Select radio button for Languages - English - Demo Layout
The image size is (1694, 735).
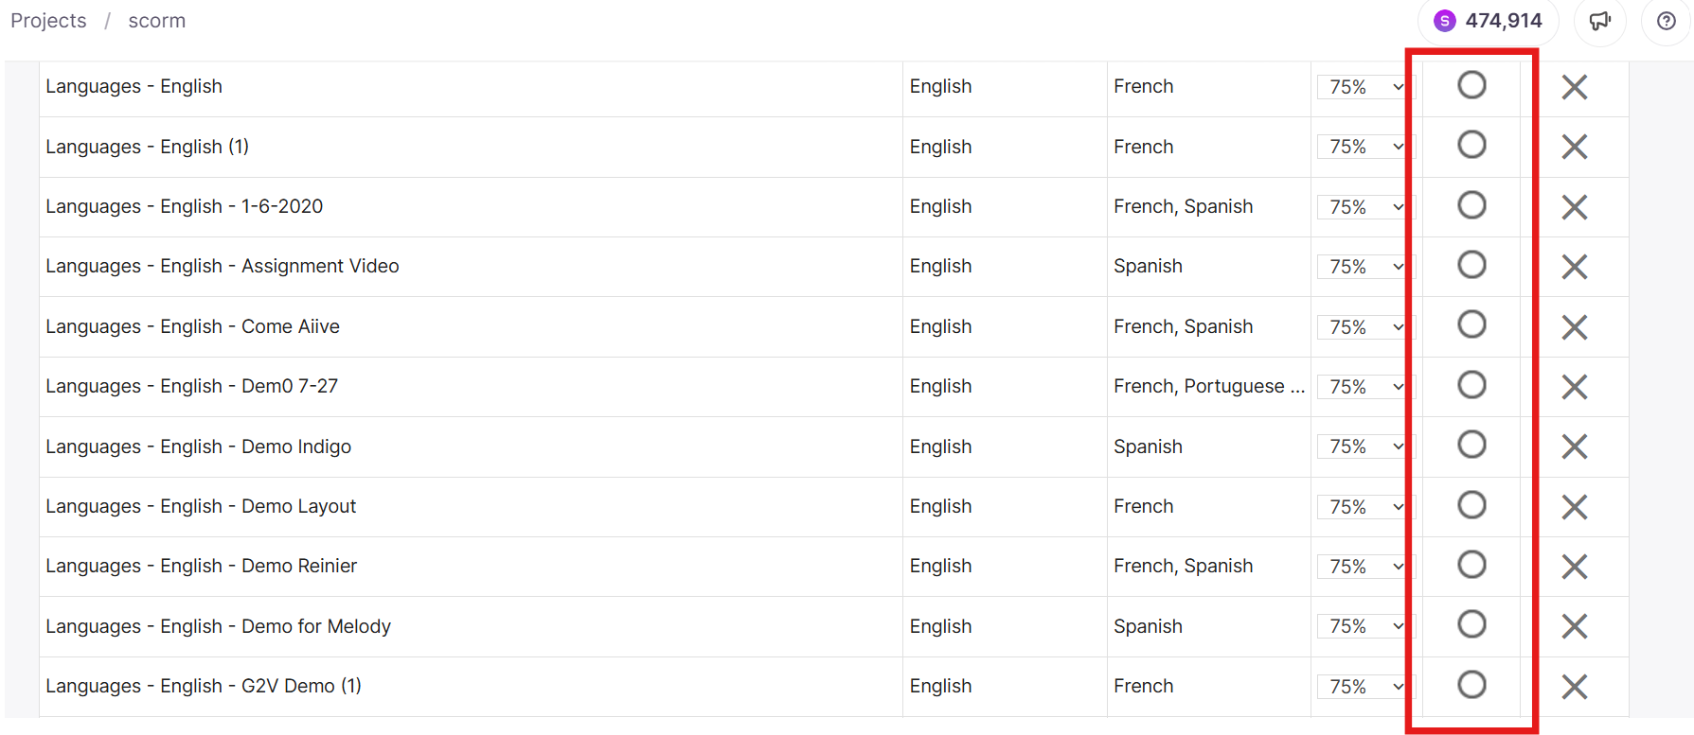pos(1471,505)
